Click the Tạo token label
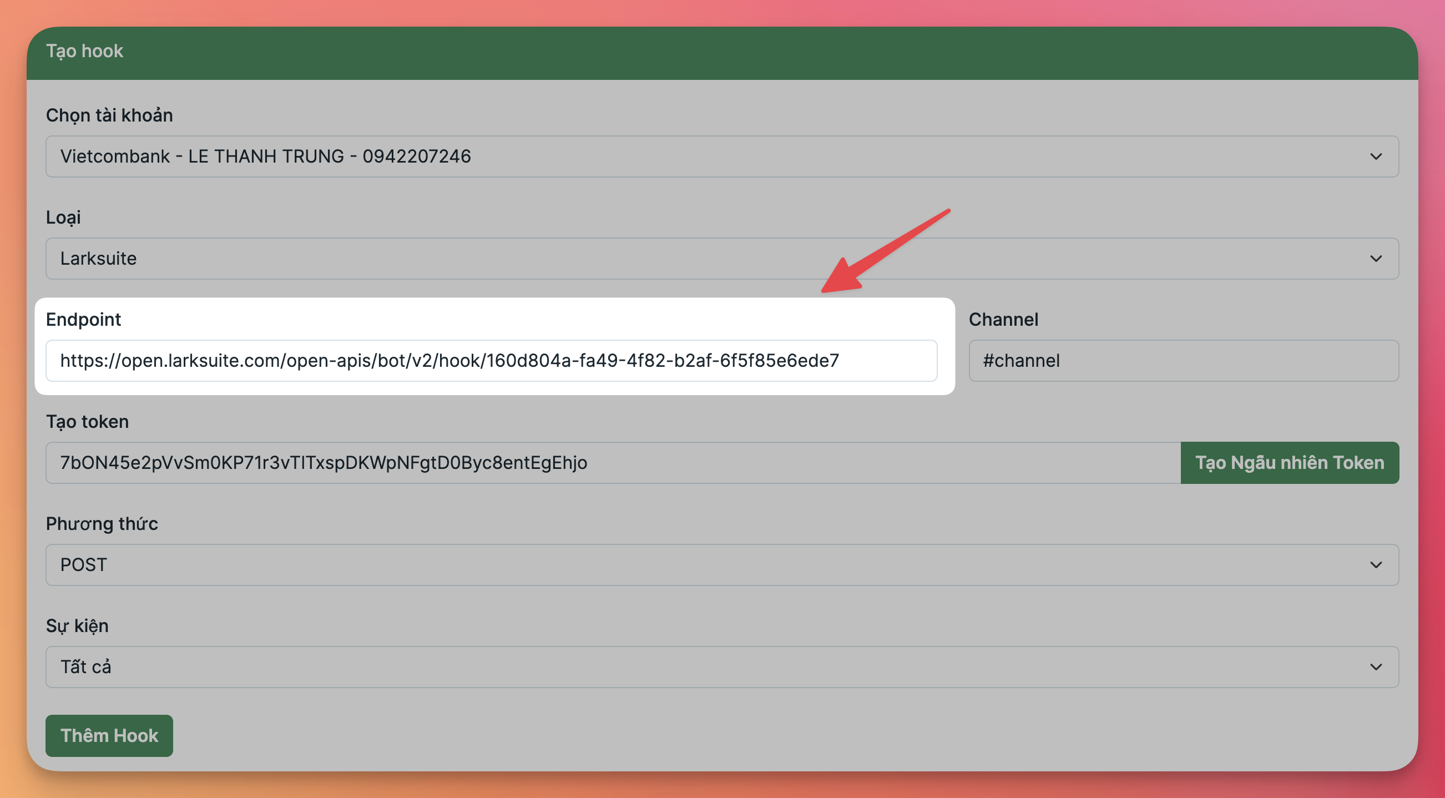 (88, 422)
